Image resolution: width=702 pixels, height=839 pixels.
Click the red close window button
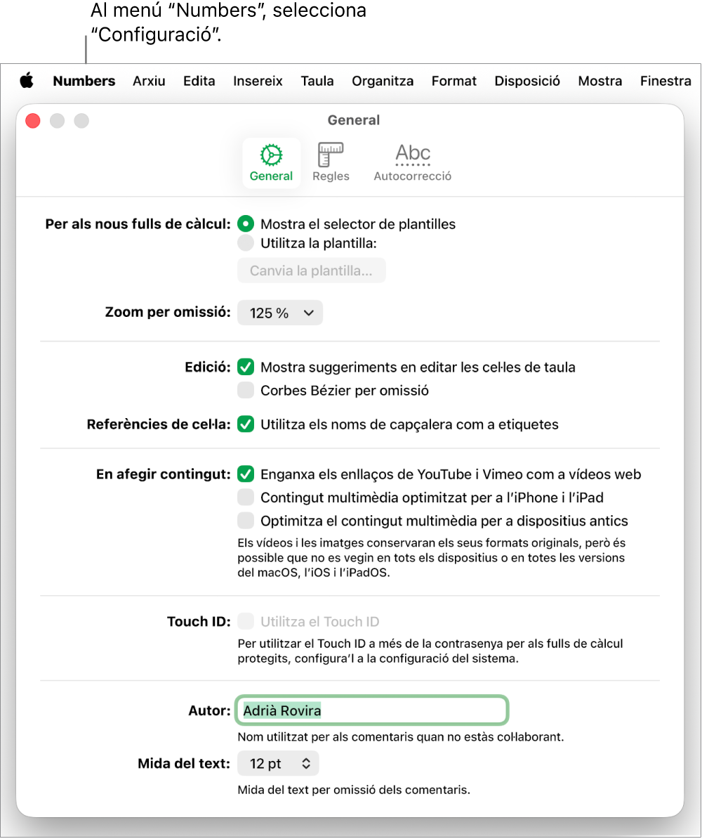coord(33,120)
